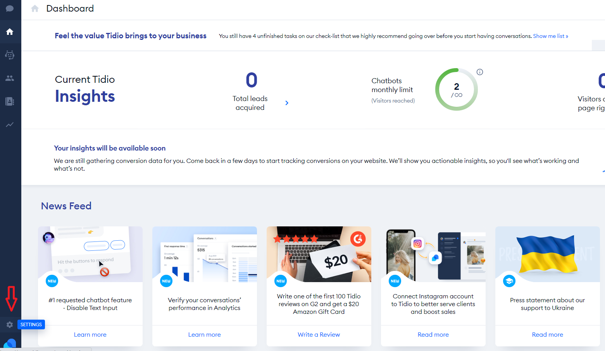Click the Settings gear icon
Screen dimensions: 605x351
[x=10, y=325]
